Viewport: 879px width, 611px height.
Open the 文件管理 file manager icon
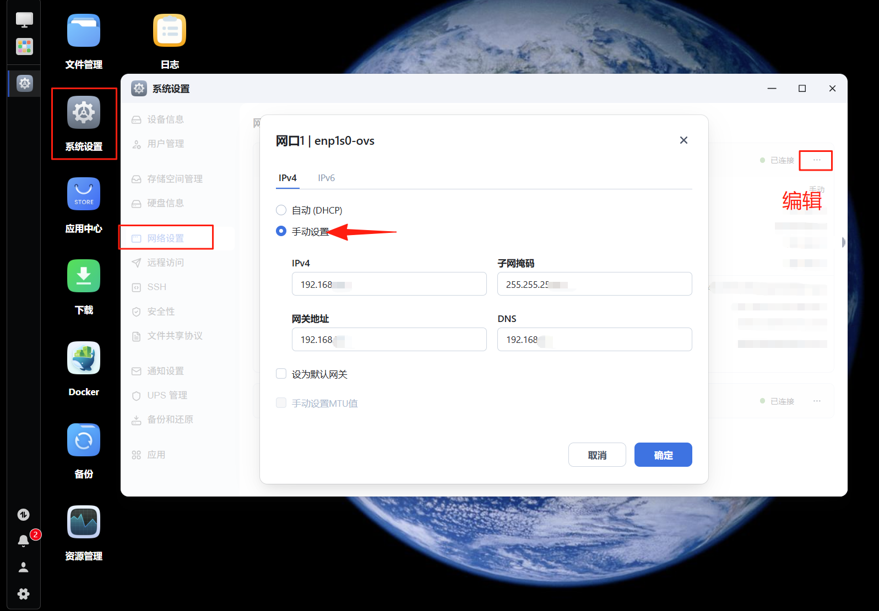click(84, 31)
